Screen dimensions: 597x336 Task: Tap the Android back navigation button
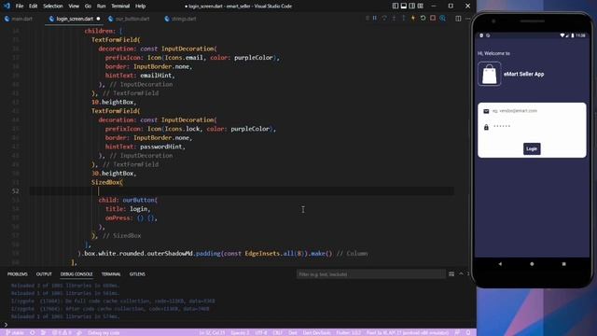pos(500,263)
